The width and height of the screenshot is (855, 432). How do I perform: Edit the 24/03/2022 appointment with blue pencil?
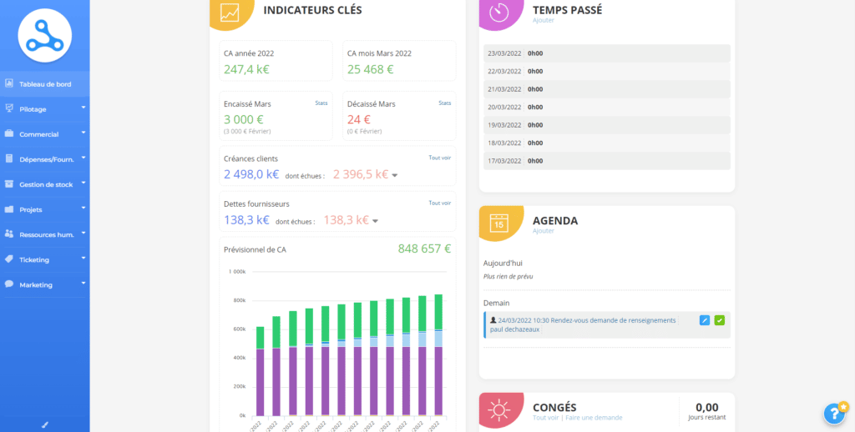point(704,320)
